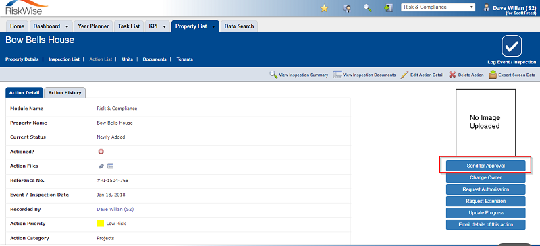This screenshot has height=246, width=540.
Task: Click the Risk & Compliance module name value
Action: click(x=117, y=109)
